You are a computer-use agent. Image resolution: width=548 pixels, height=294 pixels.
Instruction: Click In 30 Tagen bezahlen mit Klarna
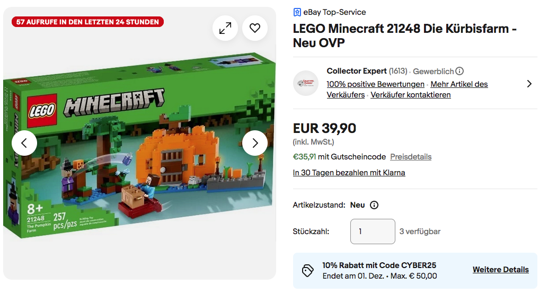349,173
